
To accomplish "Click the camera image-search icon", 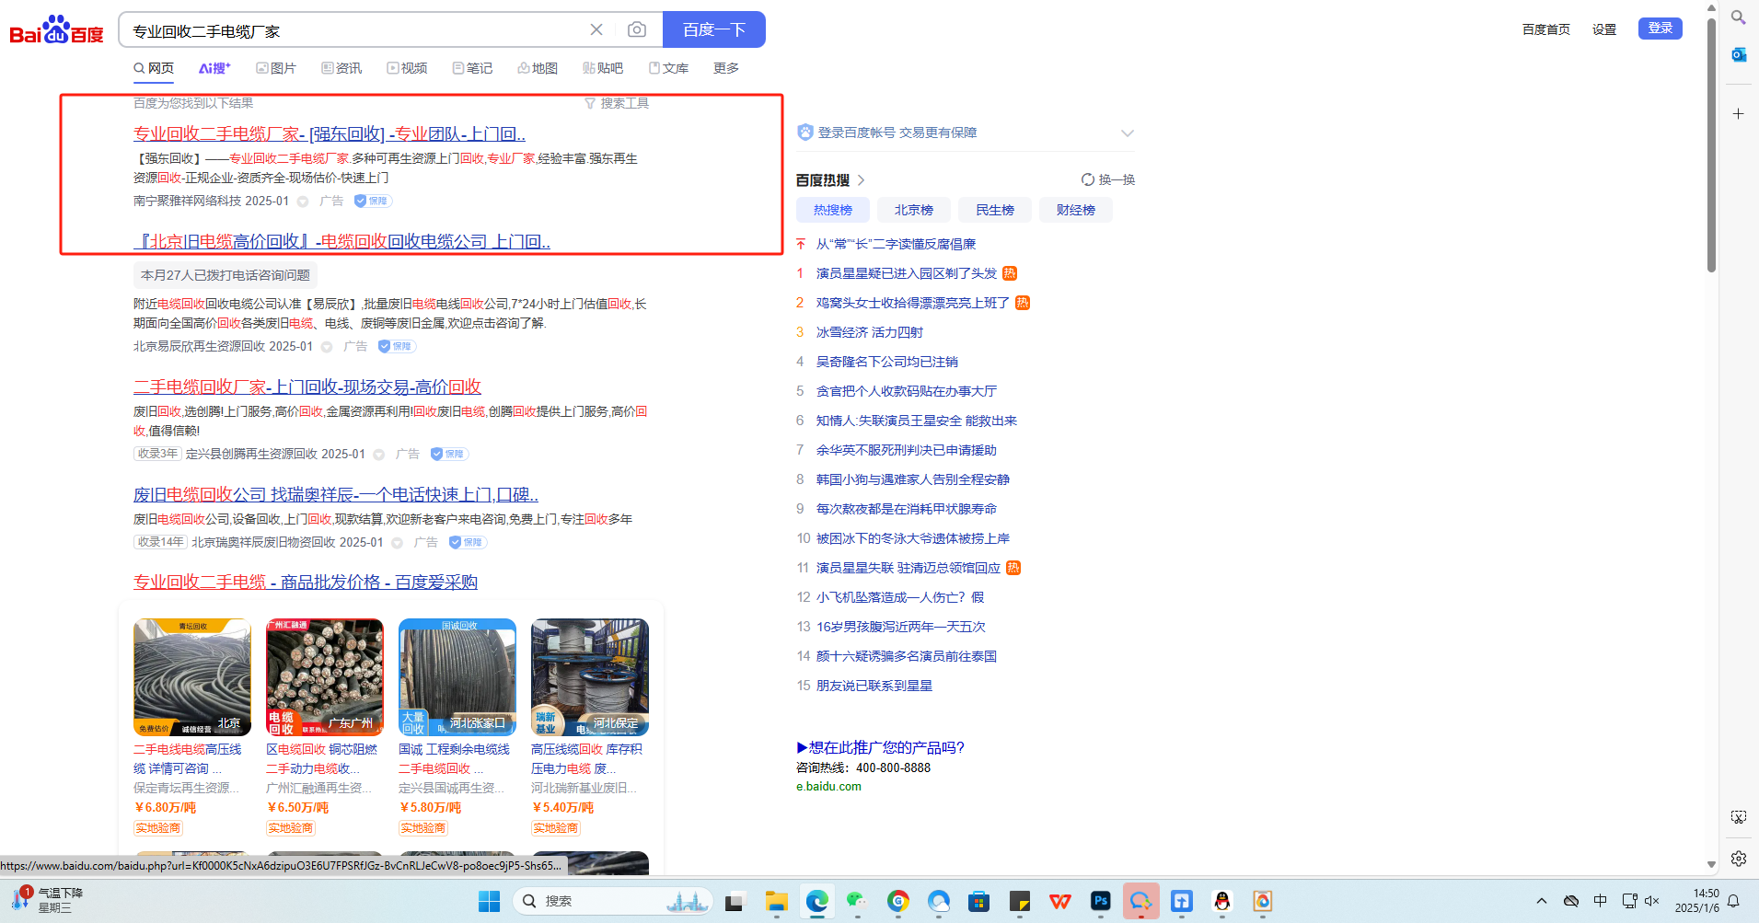I will 636,29.
